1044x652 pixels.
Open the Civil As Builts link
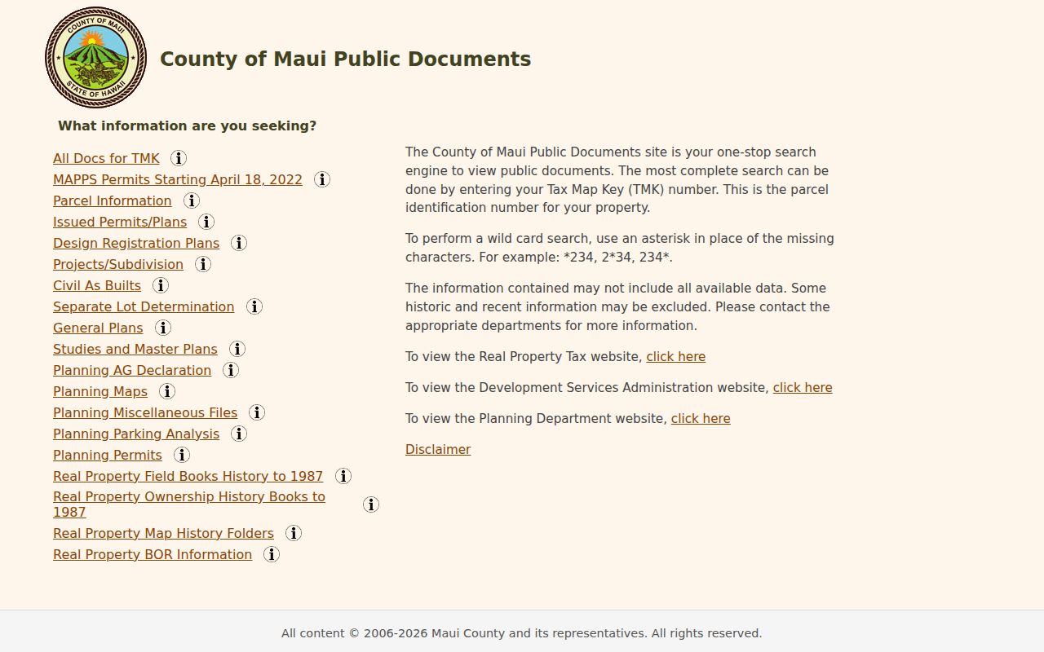click(97, 285)
